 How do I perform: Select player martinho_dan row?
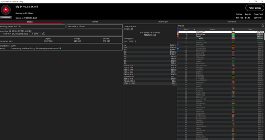[220, 42]
